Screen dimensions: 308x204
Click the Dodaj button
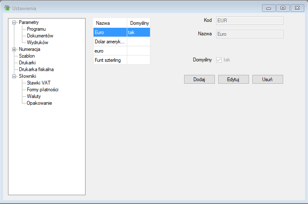point(199,79)
